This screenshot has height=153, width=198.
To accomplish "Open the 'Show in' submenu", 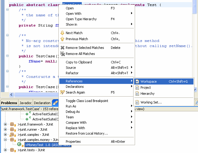I will coord(97,24).
